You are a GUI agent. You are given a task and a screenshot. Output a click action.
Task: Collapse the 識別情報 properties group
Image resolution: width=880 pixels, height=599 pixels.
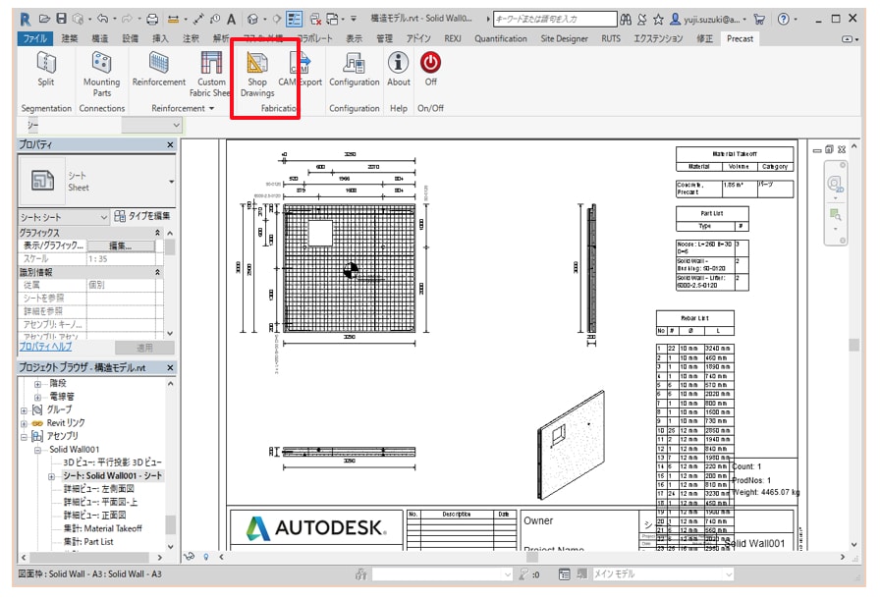tap(158, 272)
